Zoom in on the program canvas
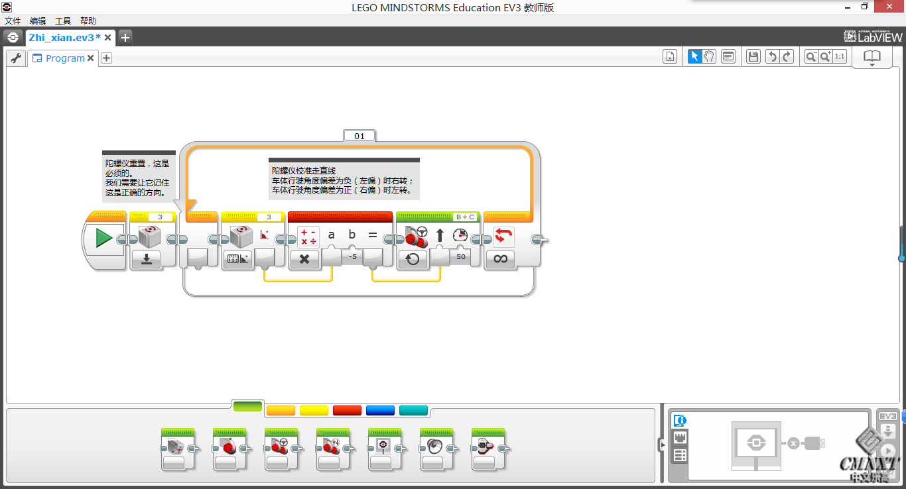906x489 pixels. pos(825,57)
